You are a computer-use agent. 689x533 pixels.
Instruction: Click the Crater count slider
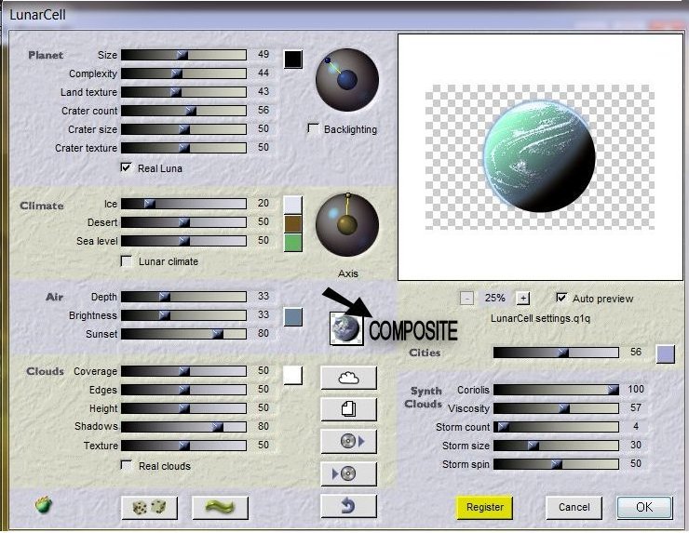183,111
